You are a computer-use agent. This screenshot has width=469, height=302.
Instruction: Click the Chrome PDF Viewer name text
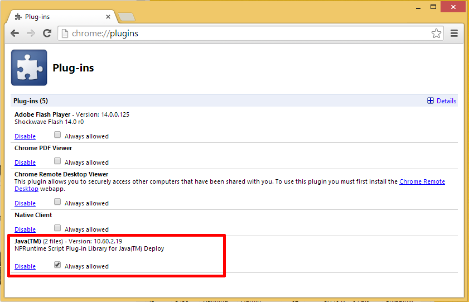[x=43, y=148]
